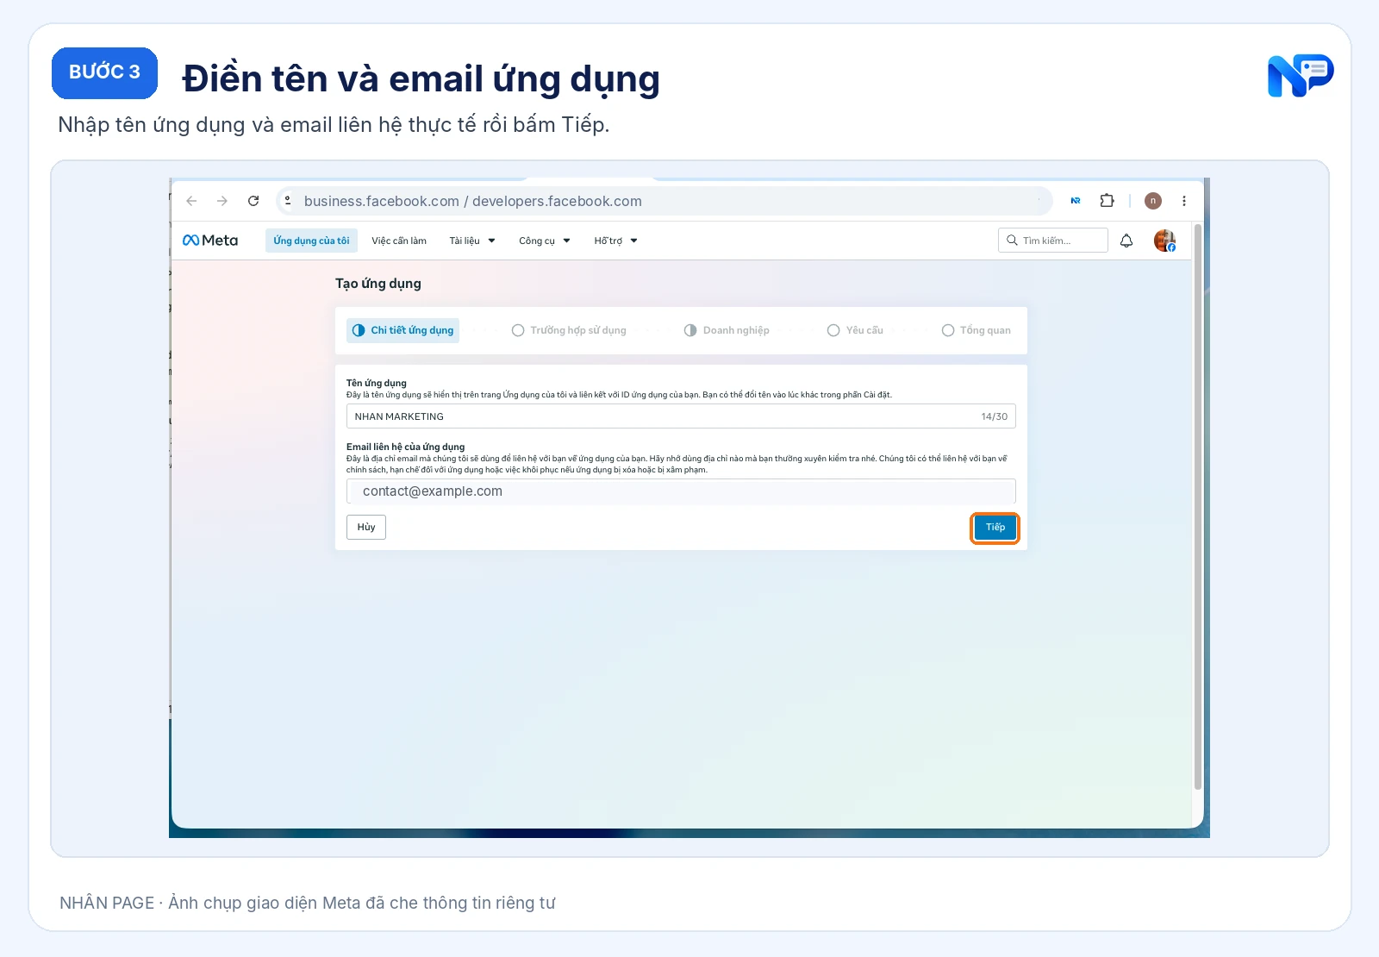Click the NP logo at top right
Image resolution: width=1379 pixels, height=957 pixels.
(1301, 75)
